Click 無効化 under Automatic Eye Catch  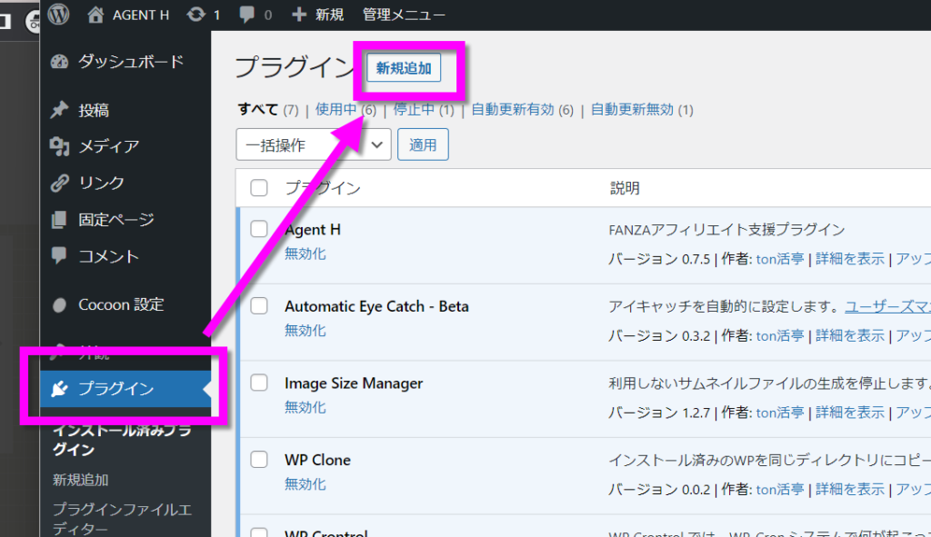pos(305,331)
